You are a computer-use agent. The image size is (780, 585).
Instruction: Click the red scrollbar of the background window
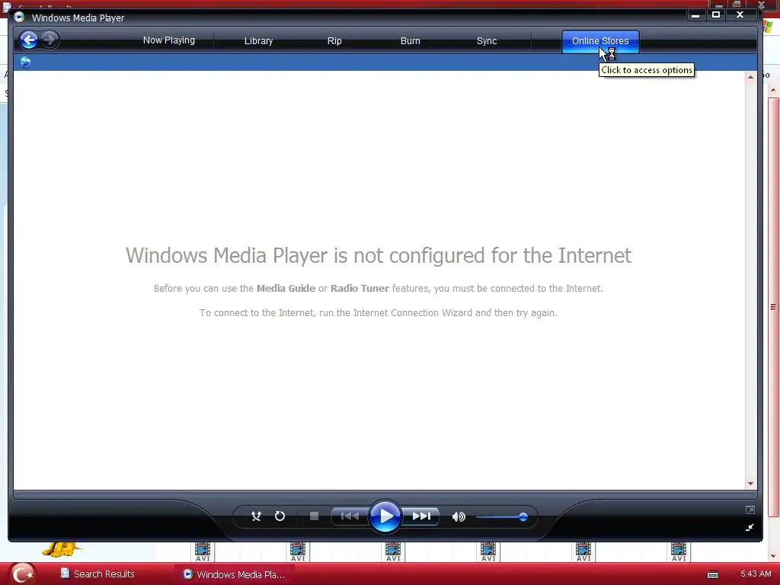point(773,308)
